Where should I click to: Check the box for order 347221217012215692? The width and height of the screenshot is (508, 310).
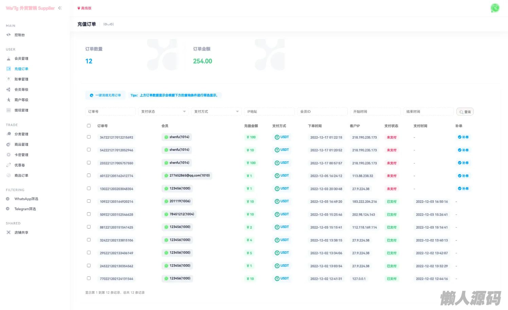pos(89,137)
